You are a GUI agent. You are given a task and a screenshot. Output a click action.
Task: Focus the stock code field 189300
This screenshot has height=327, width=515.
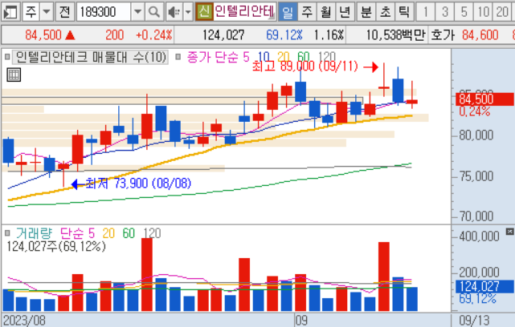(x=104, y=12)
